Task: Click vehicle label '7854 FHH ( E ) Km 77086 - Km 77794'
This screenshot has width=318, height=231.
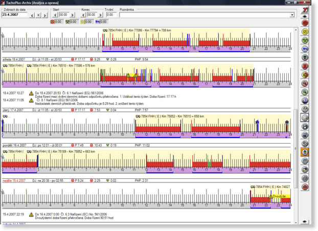Action: point(137,31)
